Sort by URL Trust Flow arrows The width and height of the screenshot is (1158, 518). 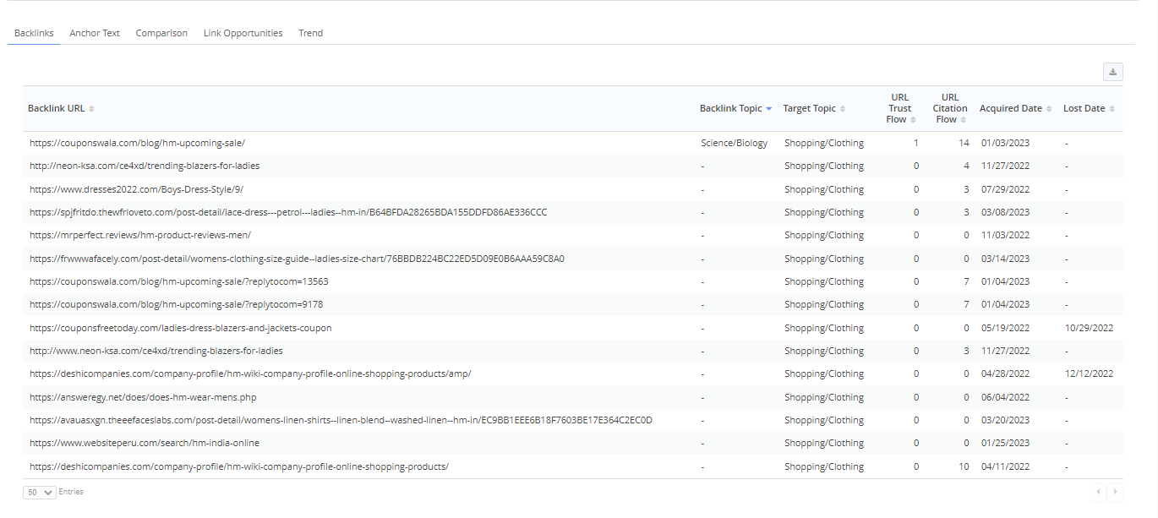(x=913, y=120)
